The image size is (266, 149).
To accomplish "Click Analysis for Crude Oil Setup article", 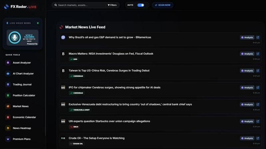I will click(x=247, y=138).
